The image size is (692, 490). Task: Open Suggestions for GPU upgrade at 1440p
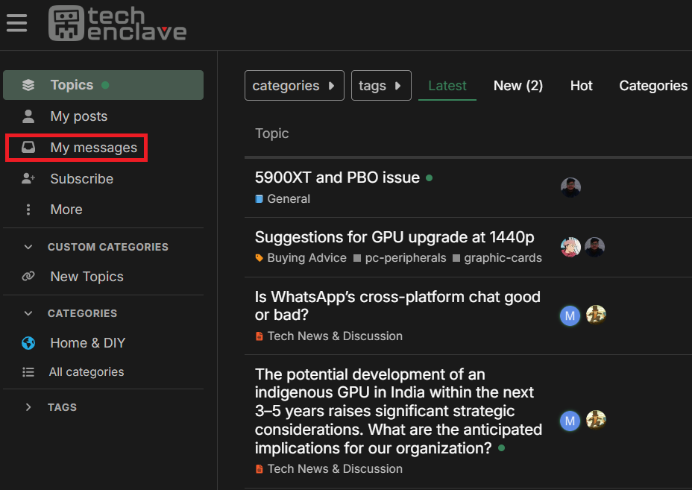click(394, 237)
